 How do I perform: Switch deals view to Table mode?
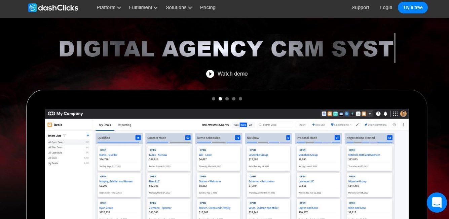[x=237, y=125]
